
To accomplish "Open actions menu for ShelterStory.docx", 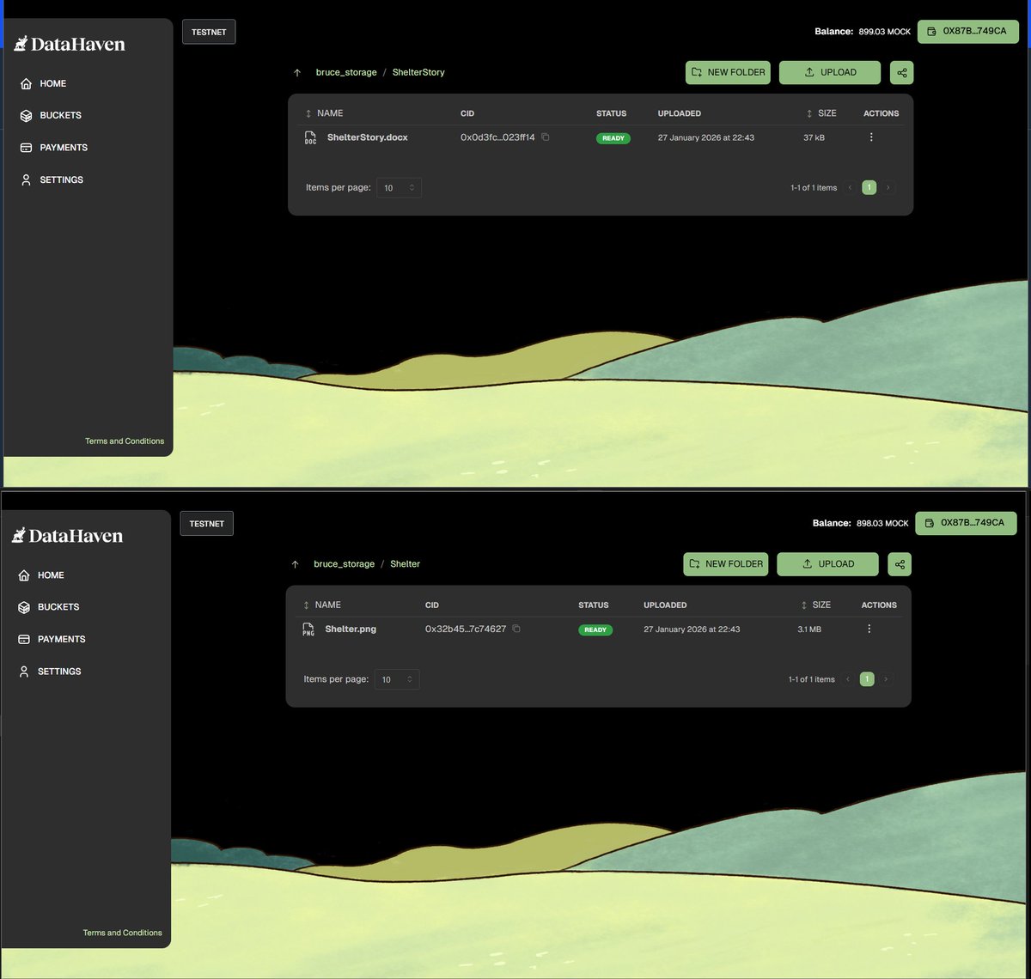I will 871,137.
